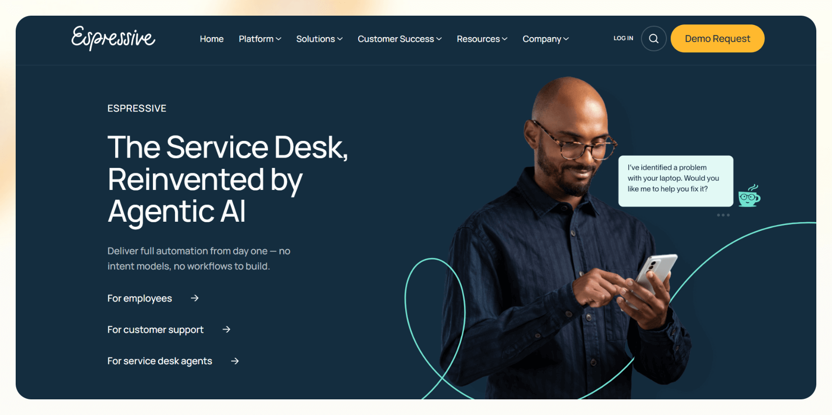This screenshot has width=832, height=415.
Task: Expand the Platform dropdown menu
Action: click(x=260, y=39)
